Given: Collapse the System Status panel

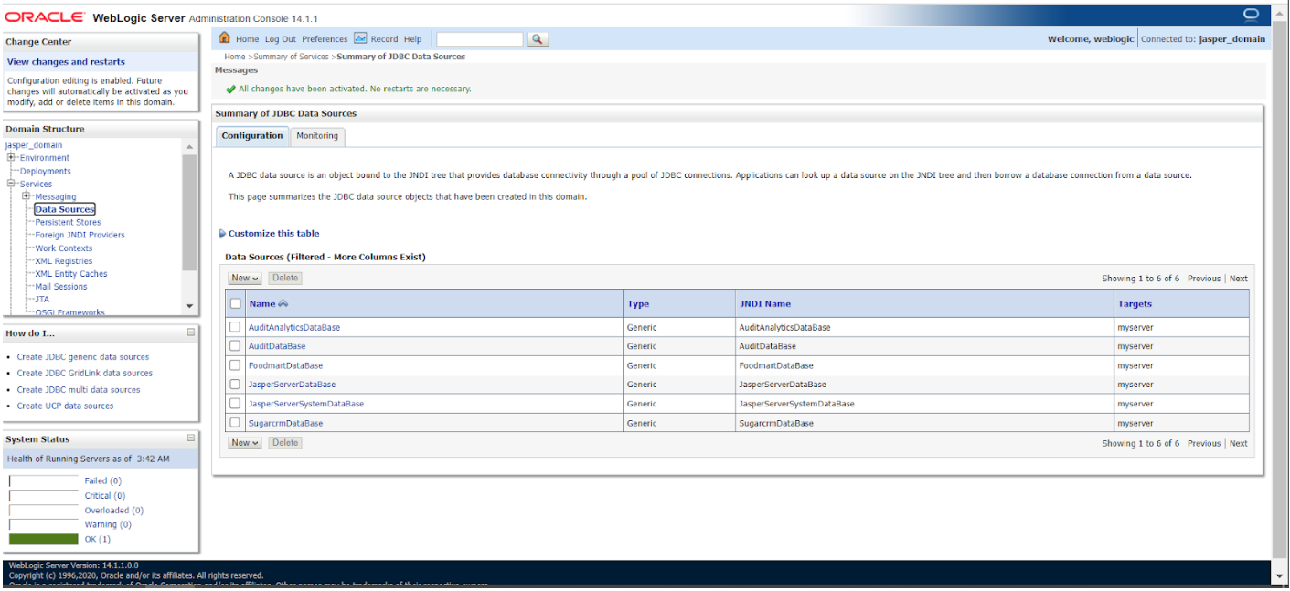Looking at the screenshot, I should [x=191, y=438].
